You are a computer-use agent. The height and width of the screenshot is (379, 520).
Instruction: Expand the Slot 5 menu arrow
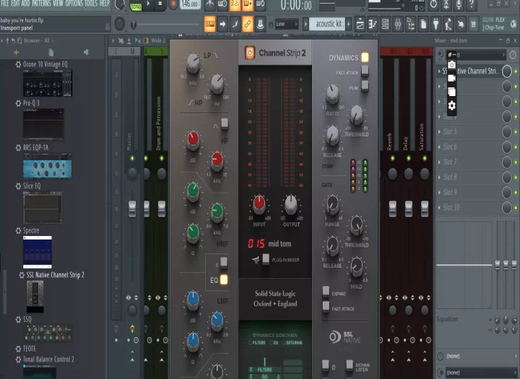[x=439, y=131]
